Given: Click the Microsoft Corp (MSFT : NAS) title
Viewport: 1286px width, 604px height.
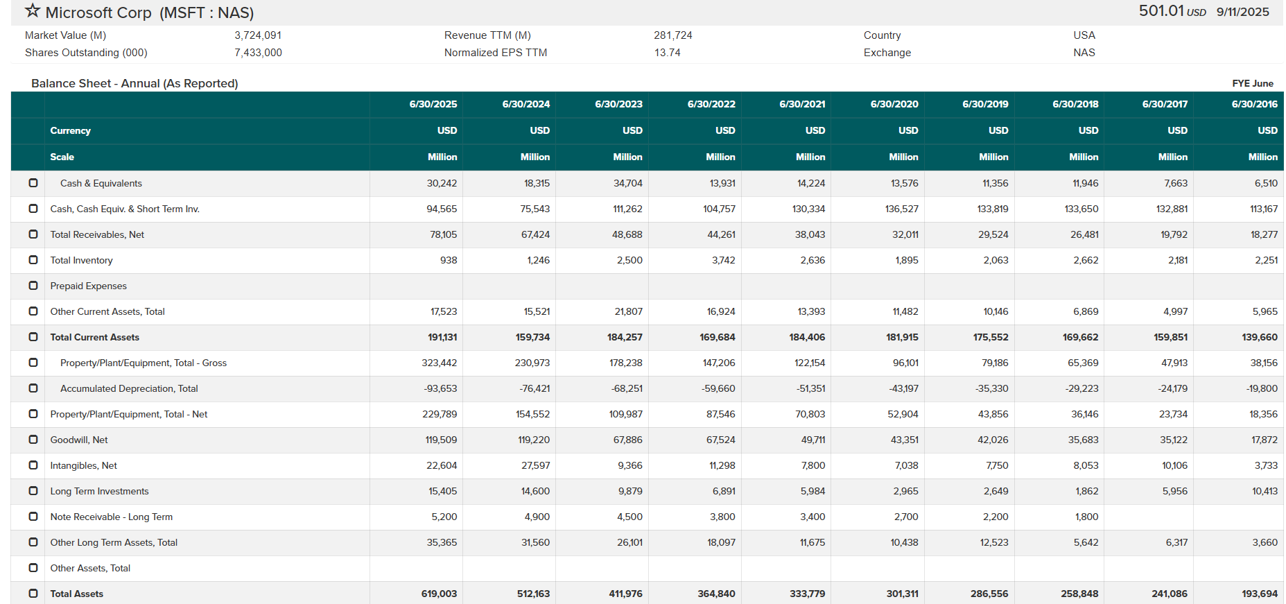Looking at the screenshot, I should tap(150, 12).
